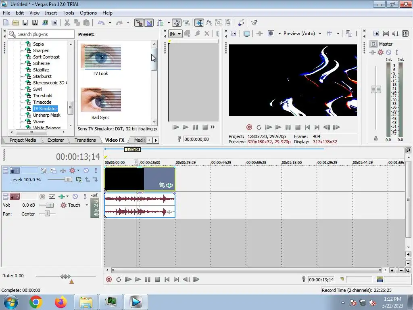The height and width of the screenshot is (310, 413).
Task: Open the Preview (Auto) quality dropdown
Action: (x=320, y=34)
